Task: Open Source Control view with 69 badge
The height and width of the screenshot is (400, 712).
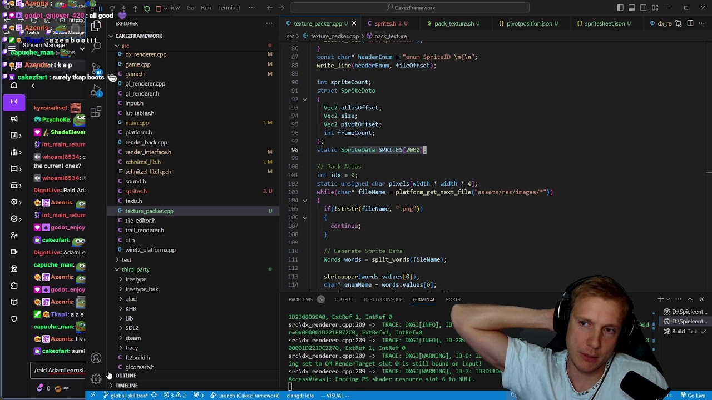Action: 96,69
